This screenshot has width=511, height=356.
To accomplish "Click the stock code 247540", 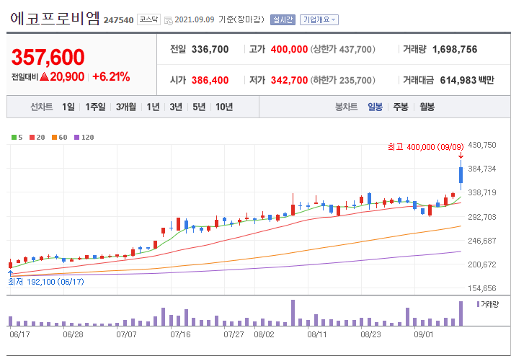I will click(x=119, y=20).
